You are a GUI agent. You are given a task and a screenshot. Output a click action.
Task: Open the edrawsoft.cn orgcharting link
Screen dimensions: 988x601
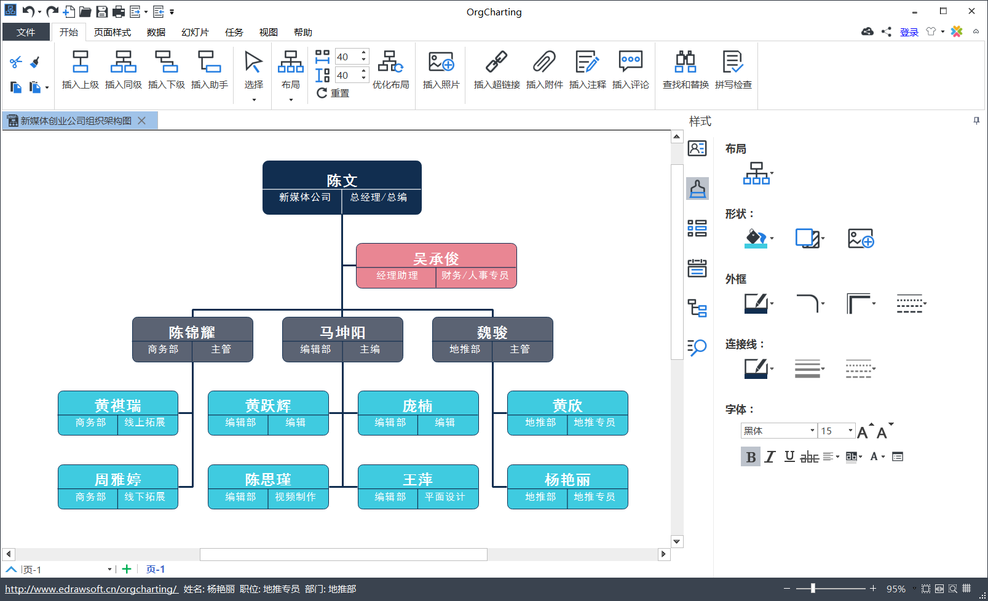click(92, 589)
